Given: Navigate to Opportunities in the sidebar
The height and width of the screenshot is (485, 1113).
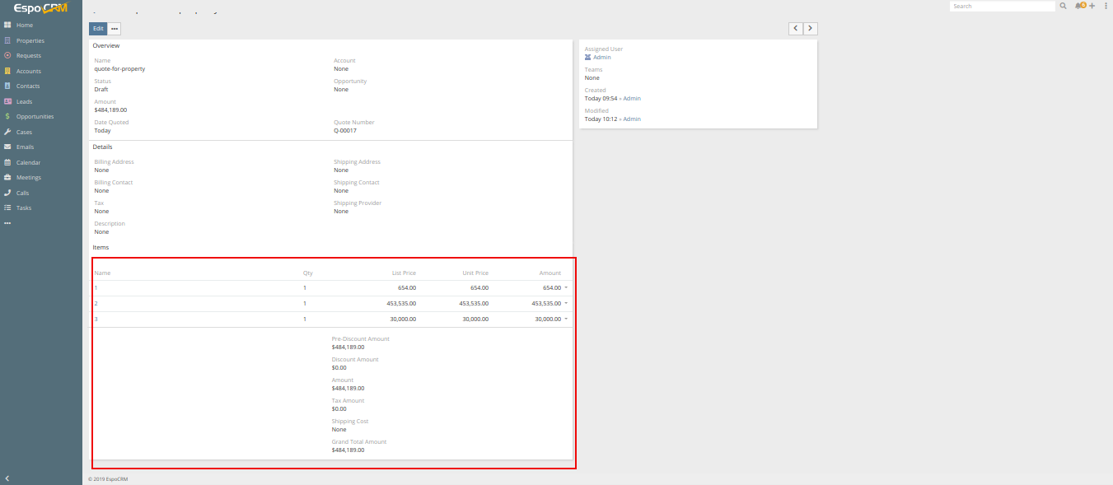Looking at the screenshot, I should click(35, 117).
